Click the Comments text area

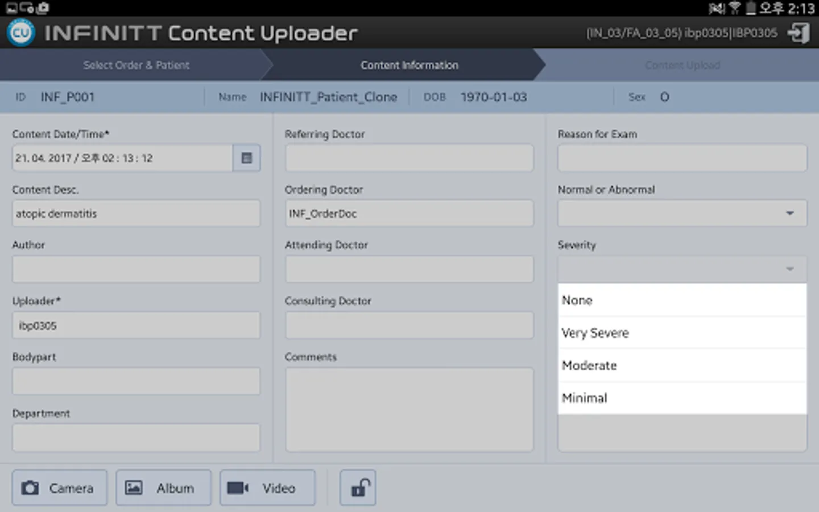(409, 410)
